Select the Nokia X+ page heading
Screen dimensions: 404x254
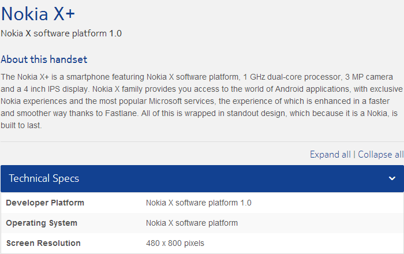[38, 14]
